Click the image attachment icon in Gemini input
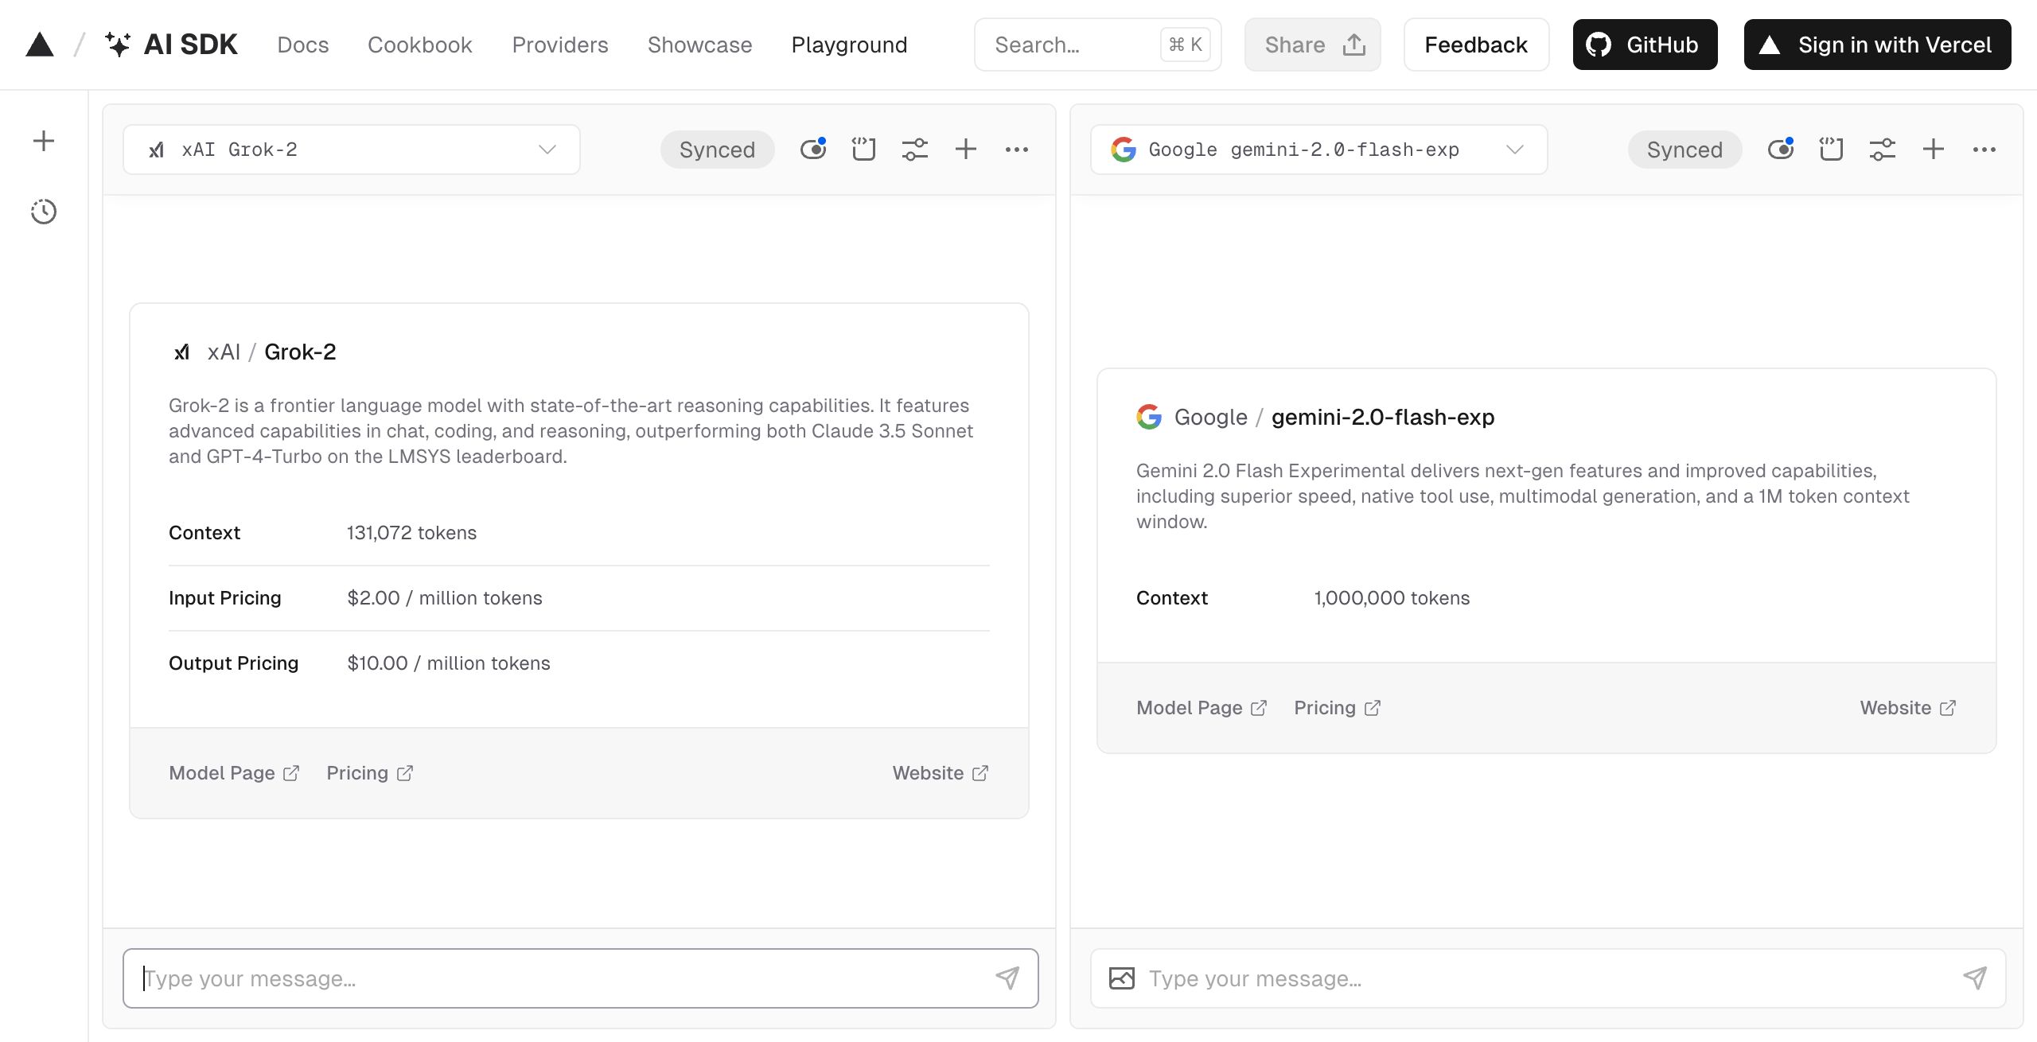This screenshot has height=1042, width=2037. point(1121,978)
